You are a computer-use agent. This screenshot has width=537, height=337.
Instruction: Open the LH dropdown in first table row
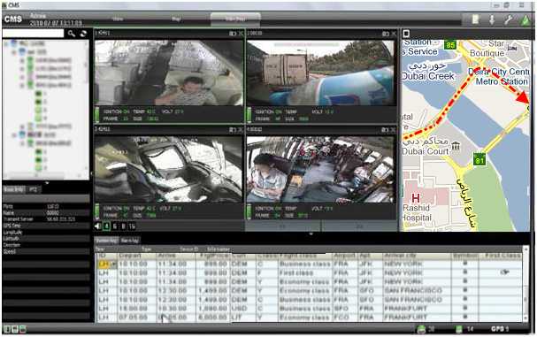(114, 264)
